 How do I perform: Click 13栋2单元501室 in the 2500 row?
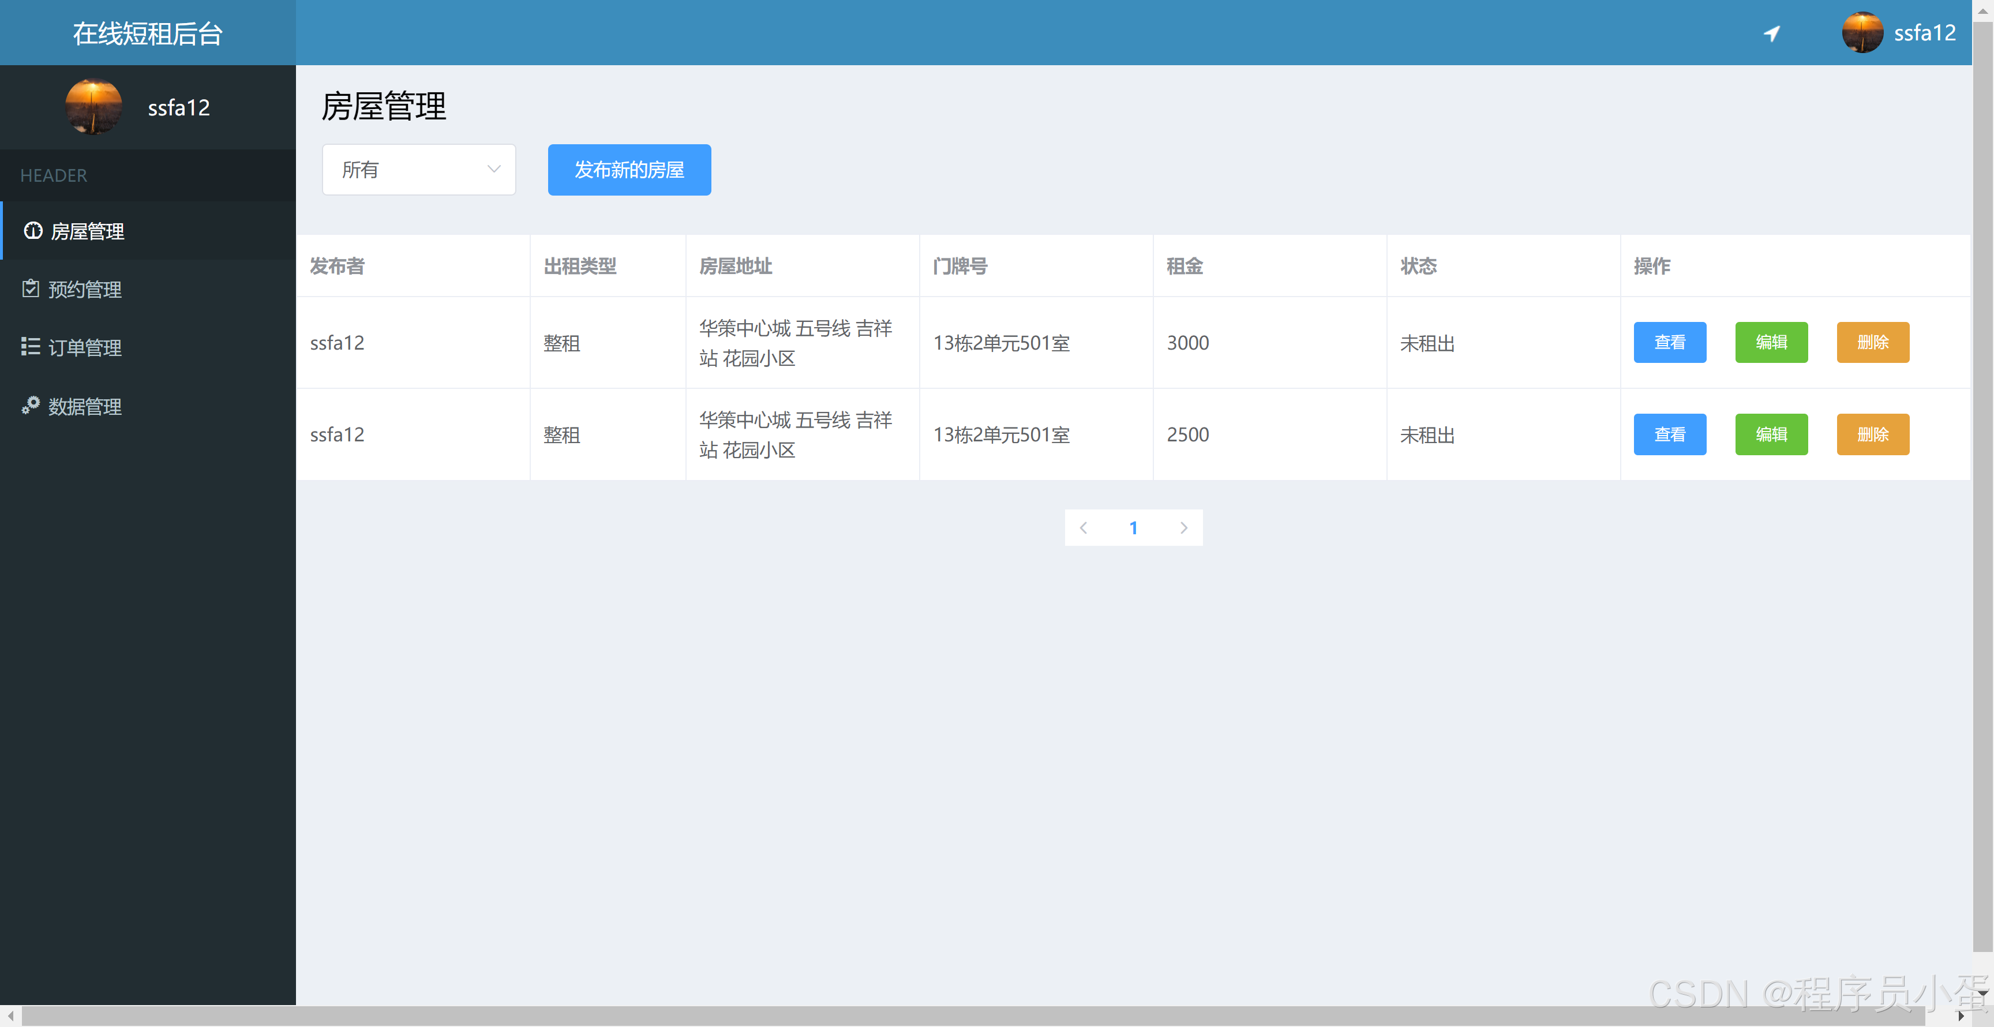pyautogui.click(x=1002, y=435)
